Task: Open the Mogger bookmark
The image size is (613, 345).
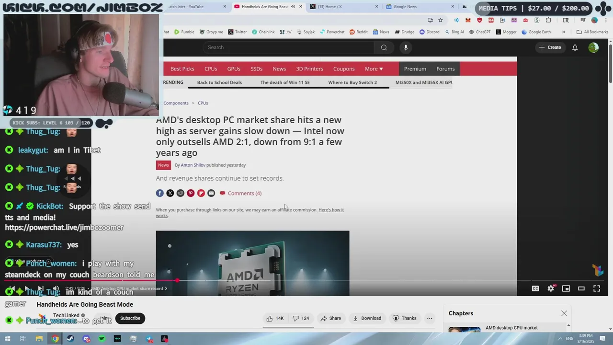Action: point(506,32)
